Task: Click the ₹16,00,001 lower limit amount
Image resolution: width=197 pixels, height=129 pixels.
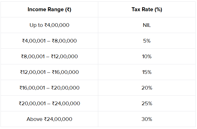Action: (32, 88)
